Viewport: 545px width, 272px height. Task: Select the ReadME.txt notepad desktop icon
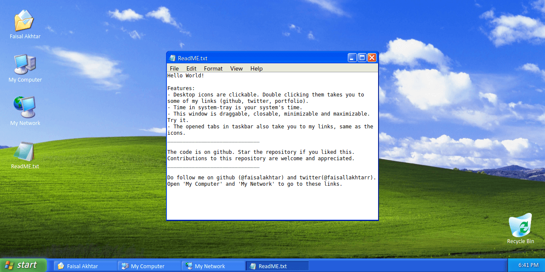click(x=25, y=155)
